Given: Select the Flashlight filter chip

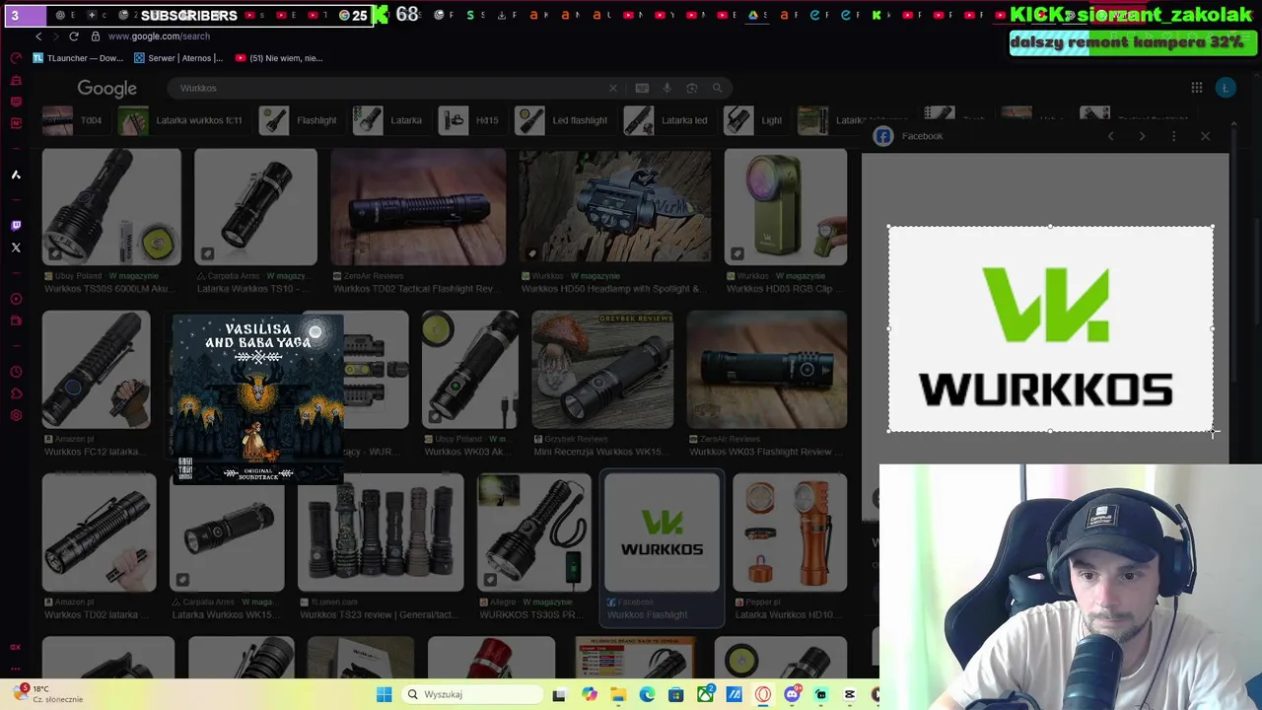Looking at the screenshot, I should (300, 120).
